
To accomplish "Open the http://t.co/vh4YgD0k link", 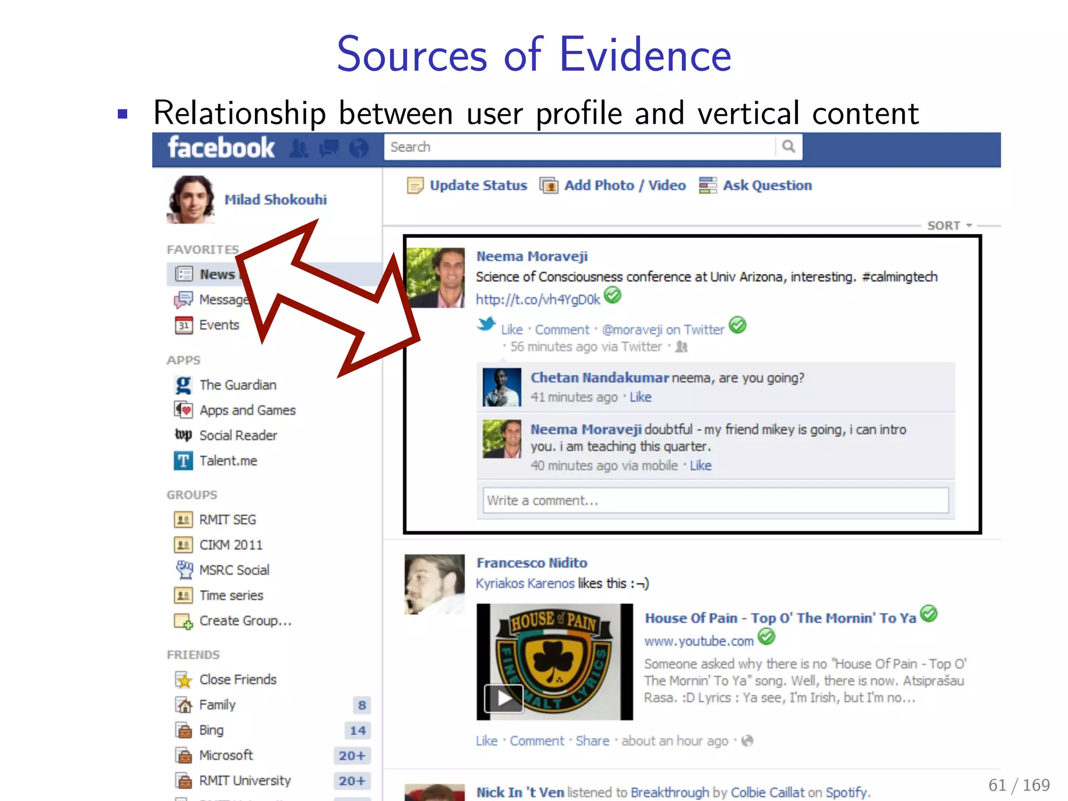I will coord(538,299).
